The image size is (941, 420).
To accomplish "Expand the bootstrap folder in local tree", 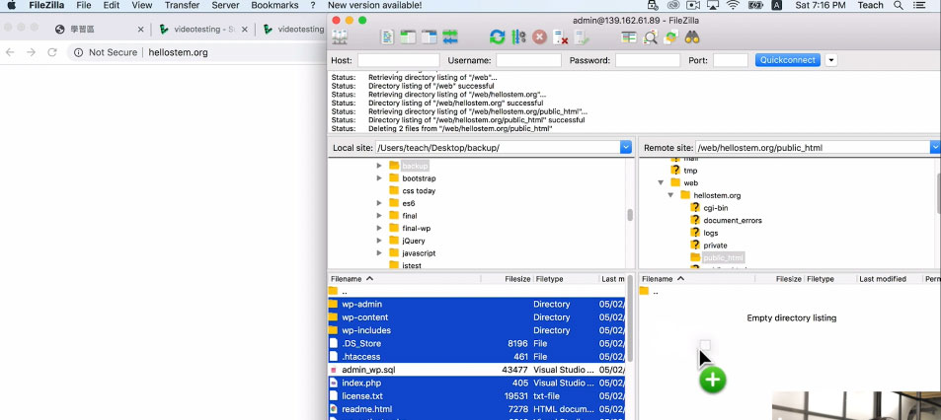I will [x=379, y=178].
